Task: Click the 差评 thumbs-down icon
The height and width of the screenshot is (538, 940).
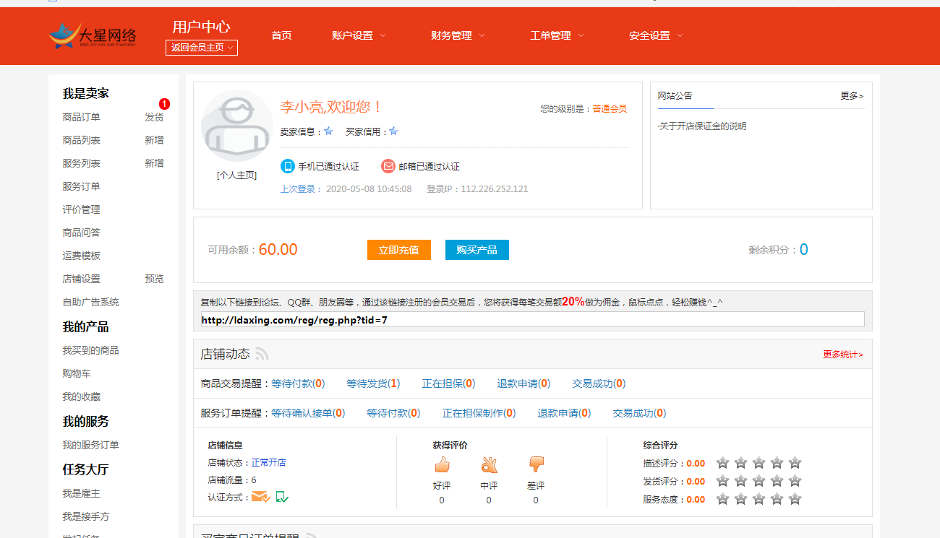Action: tap(536, 464)
